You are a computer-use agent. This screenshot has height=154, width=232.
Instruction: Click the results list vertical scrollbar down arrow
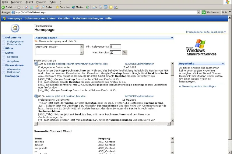[x=172, y=120]
